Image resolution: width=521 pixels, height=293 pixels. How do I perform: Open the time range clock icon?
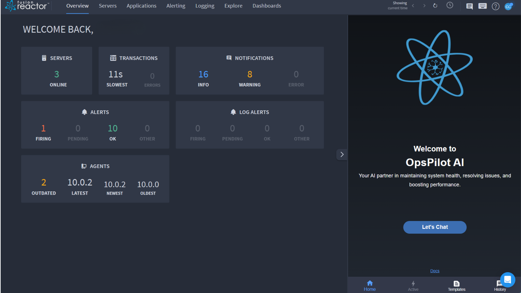(x=450, y=5)
